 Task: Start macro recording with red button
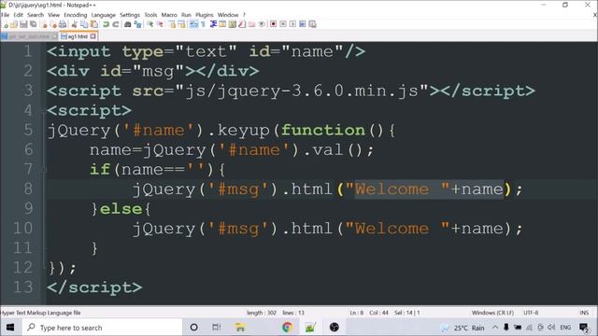click(273, 24)
